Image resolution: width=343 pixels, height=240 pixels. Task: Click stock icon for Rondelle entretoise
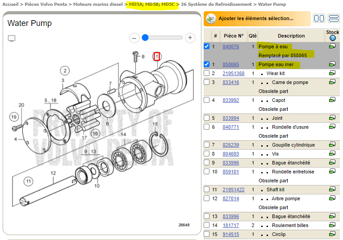(x=332, y=171)
